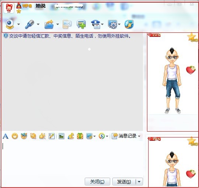Click the upper QQ show avatar figure
This screenshot has height=188, width=199.
[172, 80]
